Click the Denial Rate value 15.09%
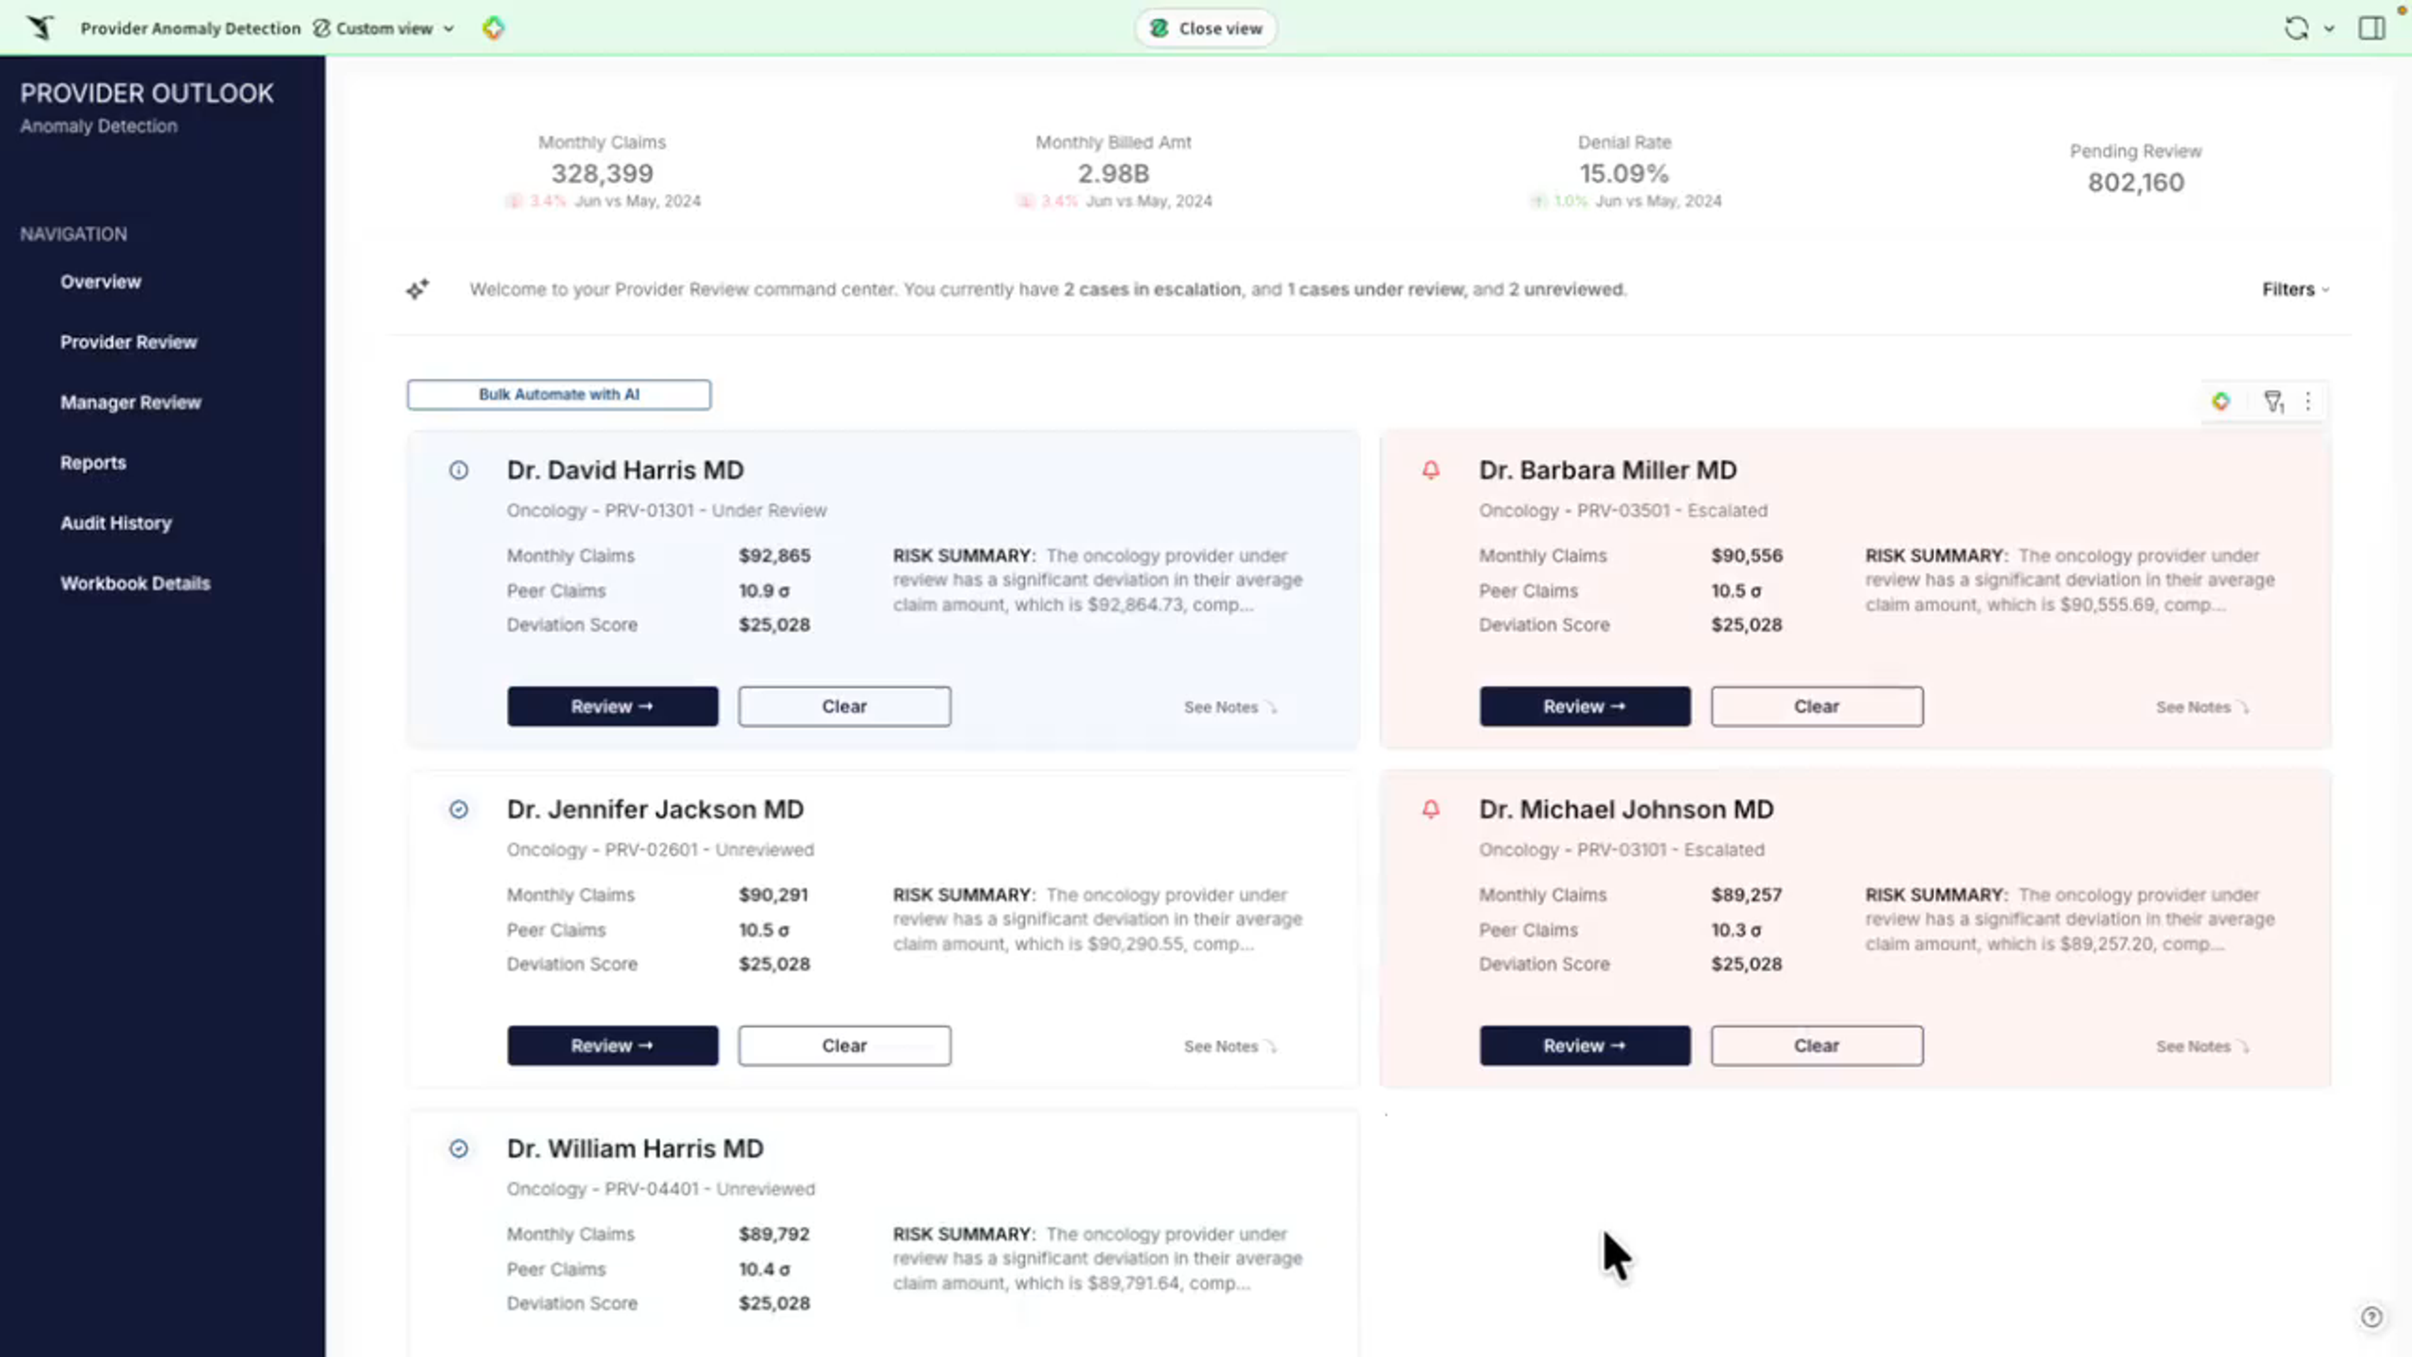The image size is (2412, 1357). point(1624,173)
